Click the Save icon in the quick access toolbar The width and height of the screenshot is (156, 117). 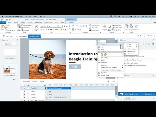(7, 19)
